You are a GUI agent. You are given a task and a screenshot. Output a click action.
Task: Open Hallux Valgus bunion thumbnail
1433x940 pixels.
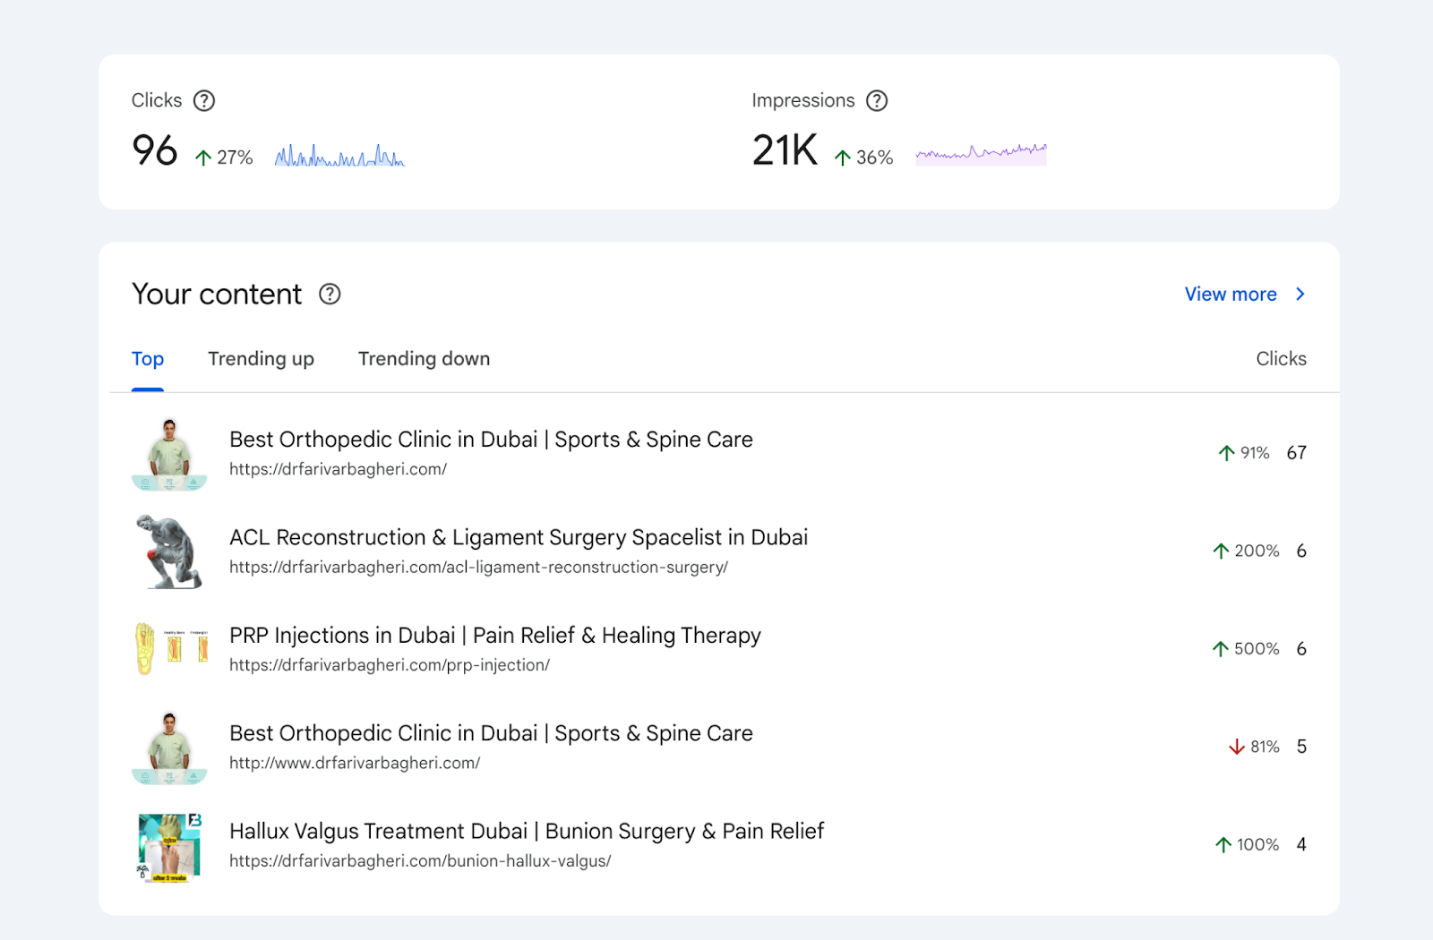[x=169, y=847]
